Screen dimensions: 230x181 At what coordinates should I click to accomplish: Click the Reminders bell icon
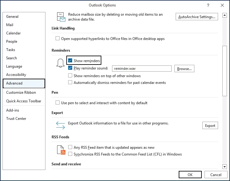tap(60, 63)
